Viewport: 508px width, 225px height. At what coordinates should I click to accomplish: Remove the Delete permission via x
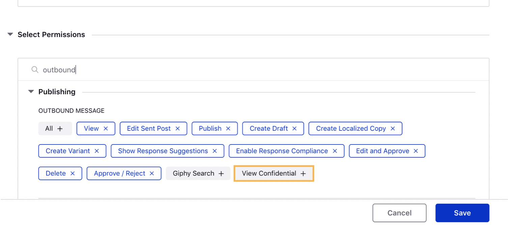pos(73,173)
